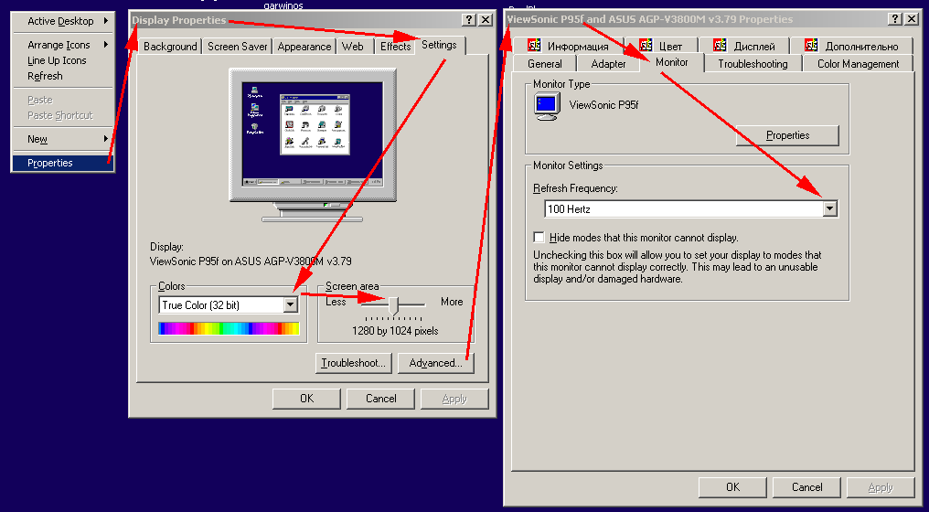Viewport: 929px width, 512px height.
Task: Open the Refresh Frequency dropdown
Action: pyautogui.click(x=829, y=208)
